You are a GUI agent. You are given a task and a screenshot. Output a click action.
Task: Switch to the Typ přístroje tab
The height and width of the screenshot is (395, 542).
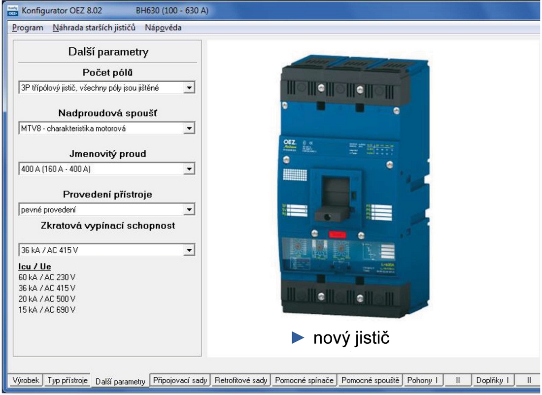[x=68, y=380]
